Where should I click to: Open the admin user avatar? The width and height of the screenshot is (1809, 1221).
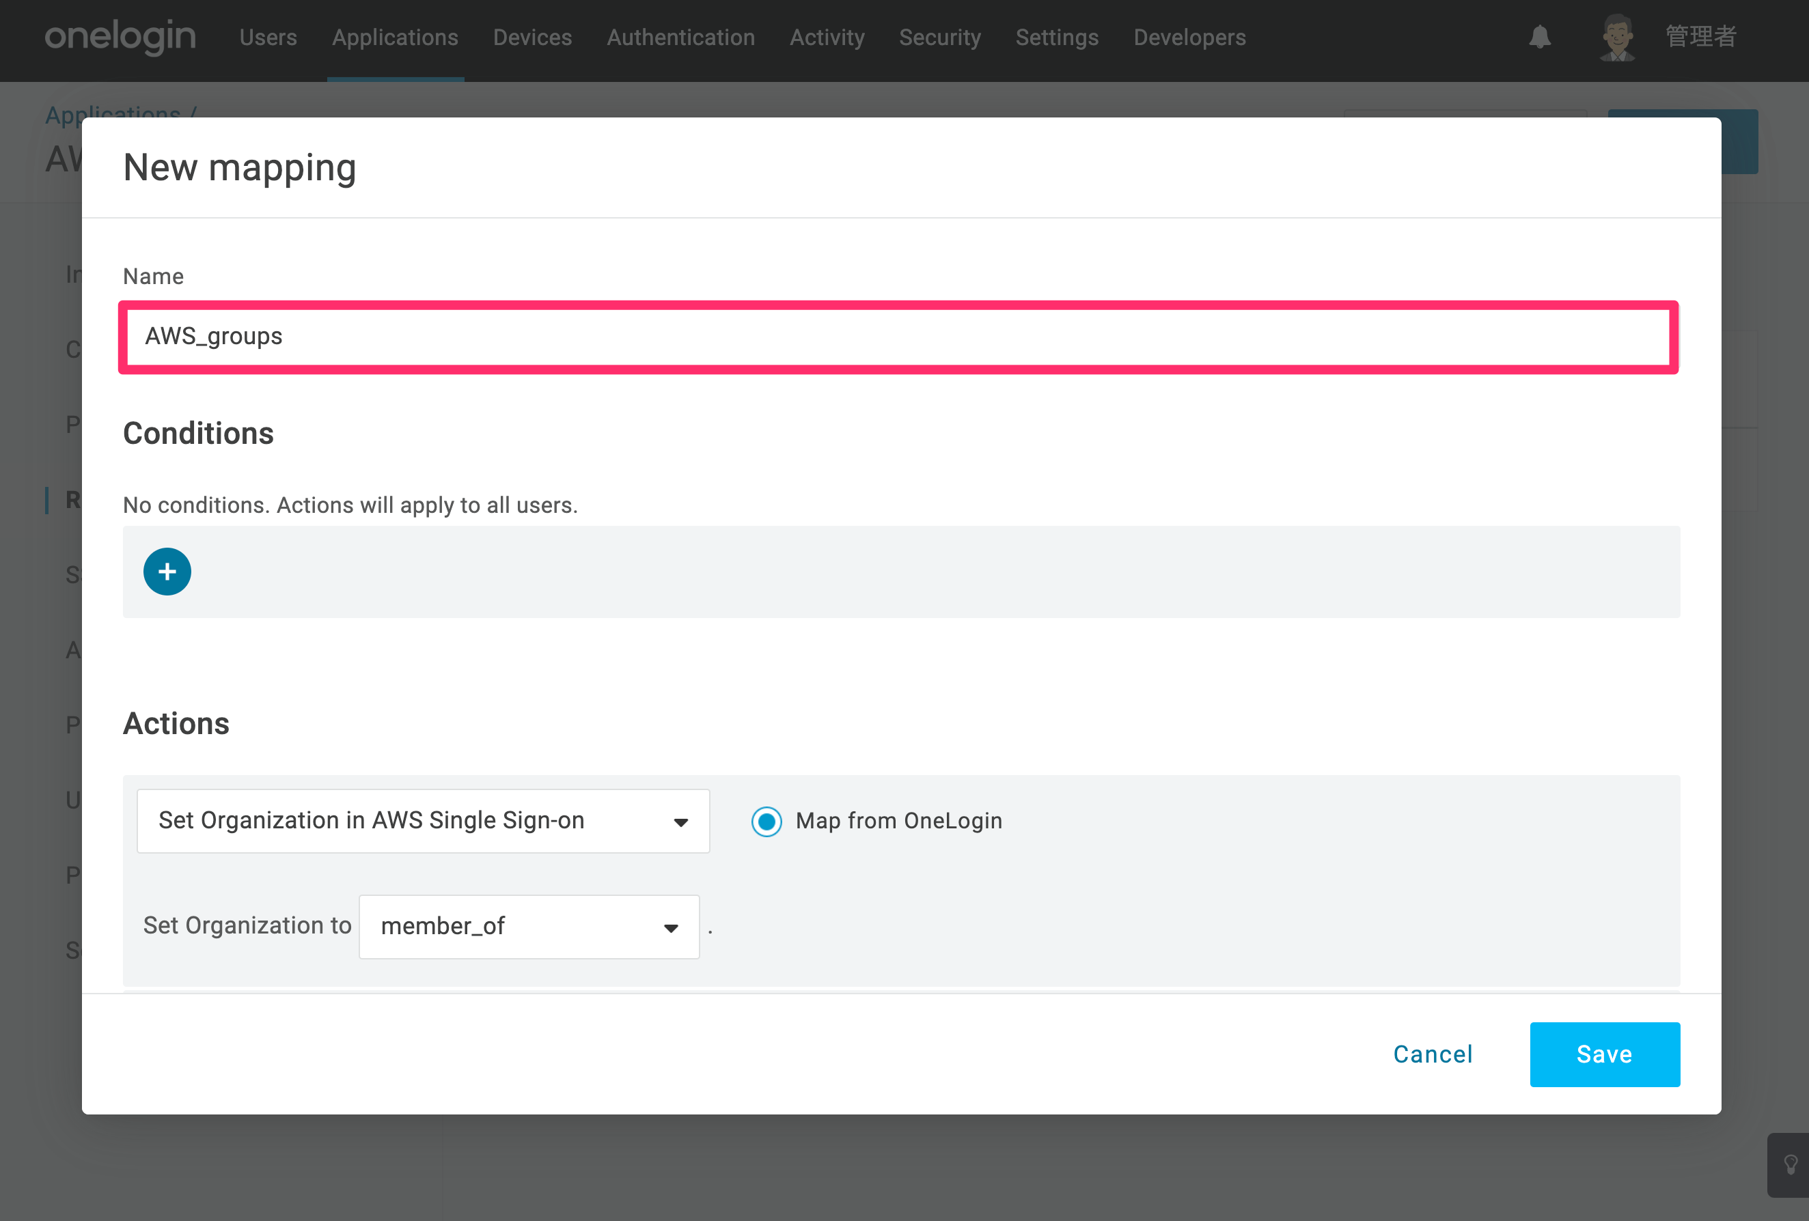[1618, 38]
